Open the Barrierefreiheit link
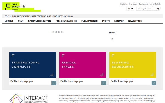The height and width of the screenshot is (103, 165). coord(155,4)
